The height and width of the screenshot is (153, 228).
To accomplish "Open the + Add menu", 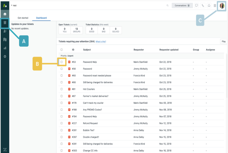I will (x=14, y=6).
